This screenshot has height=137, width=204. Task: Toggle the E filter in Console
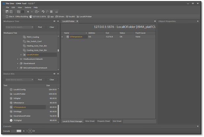point(30,131)
